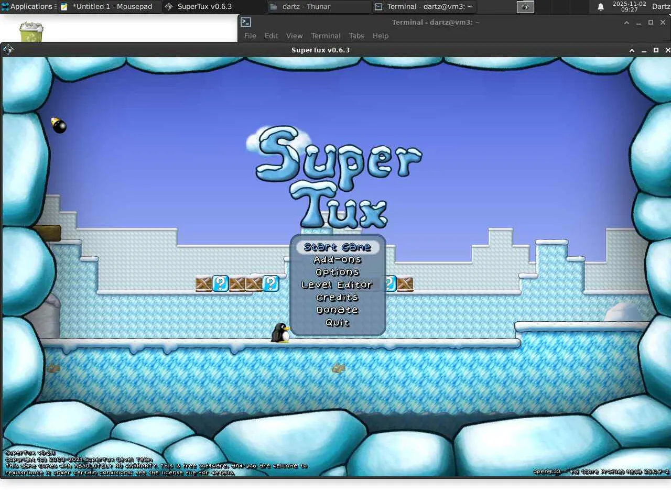Maximize the SuperTux window
The height and width of the screenshot is (503, 671).
(656, 50)
